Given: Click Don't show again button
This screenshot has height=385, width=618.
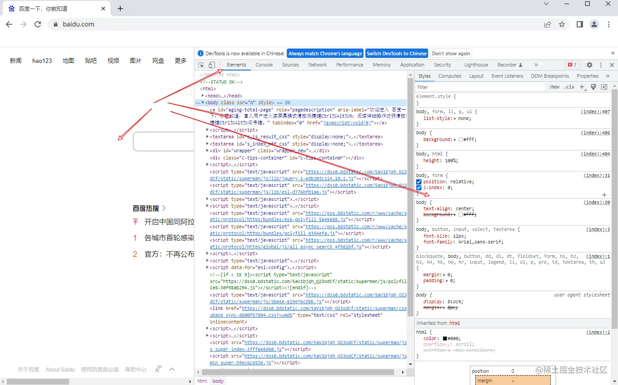Looking at the screenshot, I should pos(451,53).
